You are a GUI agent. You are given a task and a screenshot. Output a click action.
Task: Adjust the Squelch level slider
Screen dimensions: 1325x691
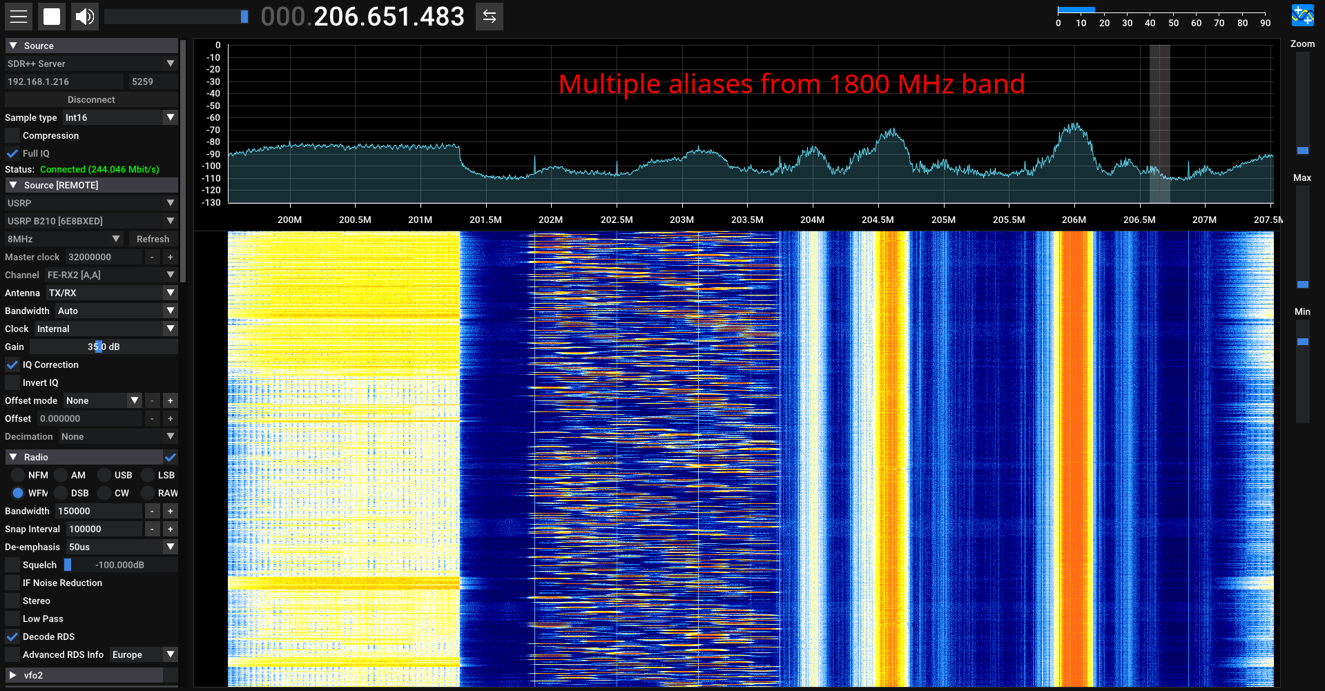[x=120, y=565]
